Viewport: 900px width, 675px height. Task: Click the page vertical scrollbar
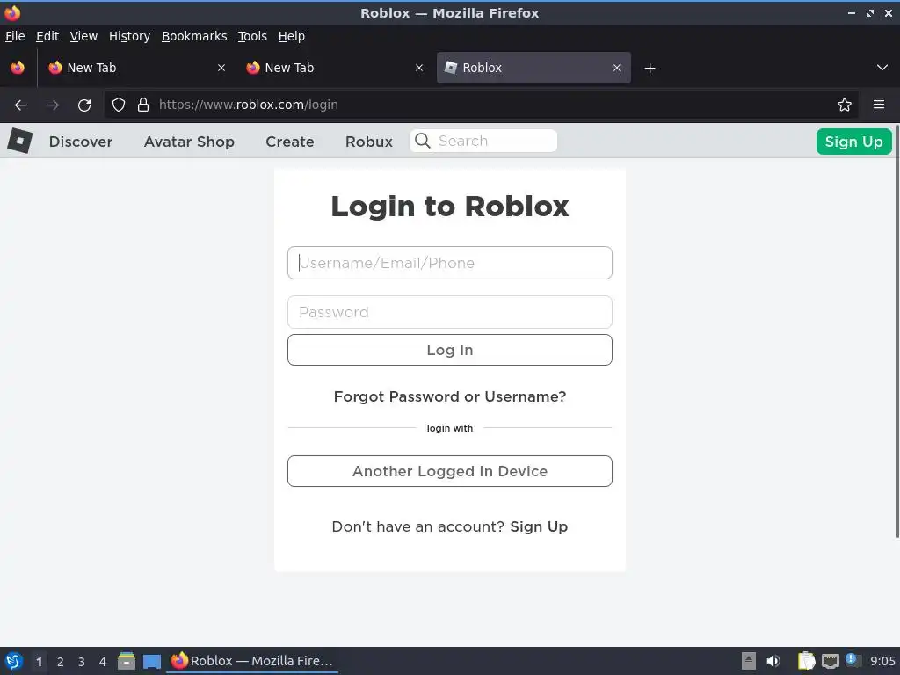pyautogui.click(x=896, y=331)
